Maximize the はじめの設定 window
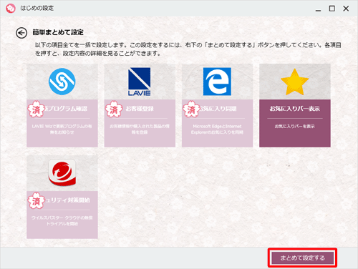The height and width of the screenshot is (269, 358). [x=332, y=9]
